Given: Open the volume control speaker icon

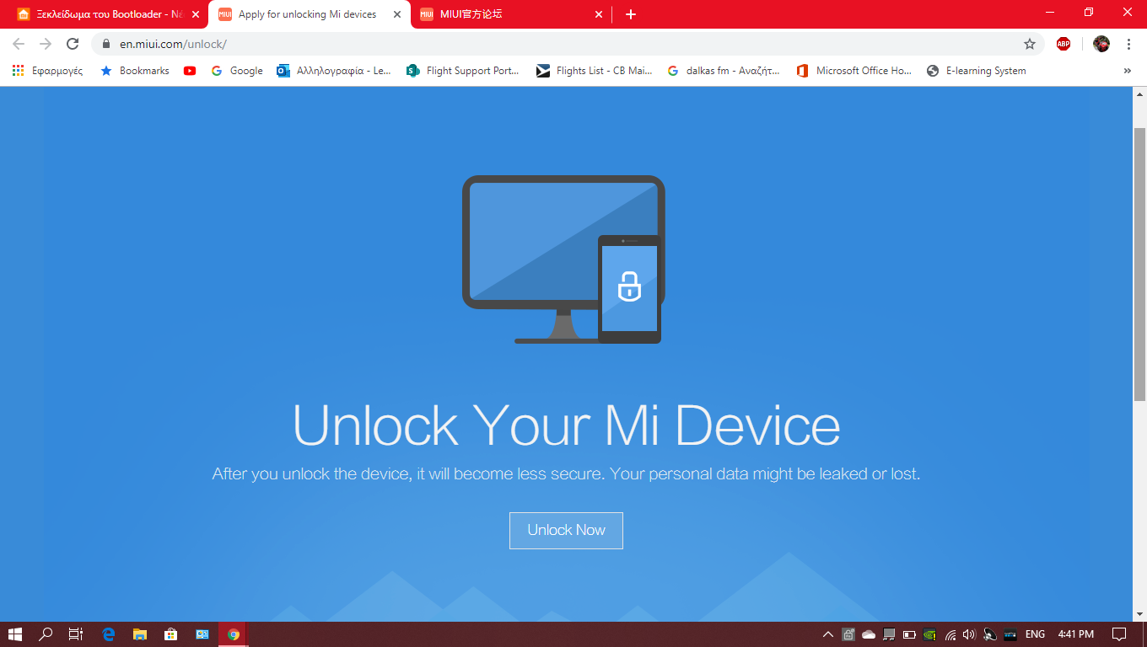Looking at the screenshot, I should pos(969,634).
